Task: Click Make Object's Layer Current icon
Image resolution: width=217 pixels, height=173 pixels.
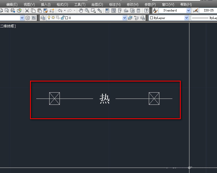Action: pos(130,18)
